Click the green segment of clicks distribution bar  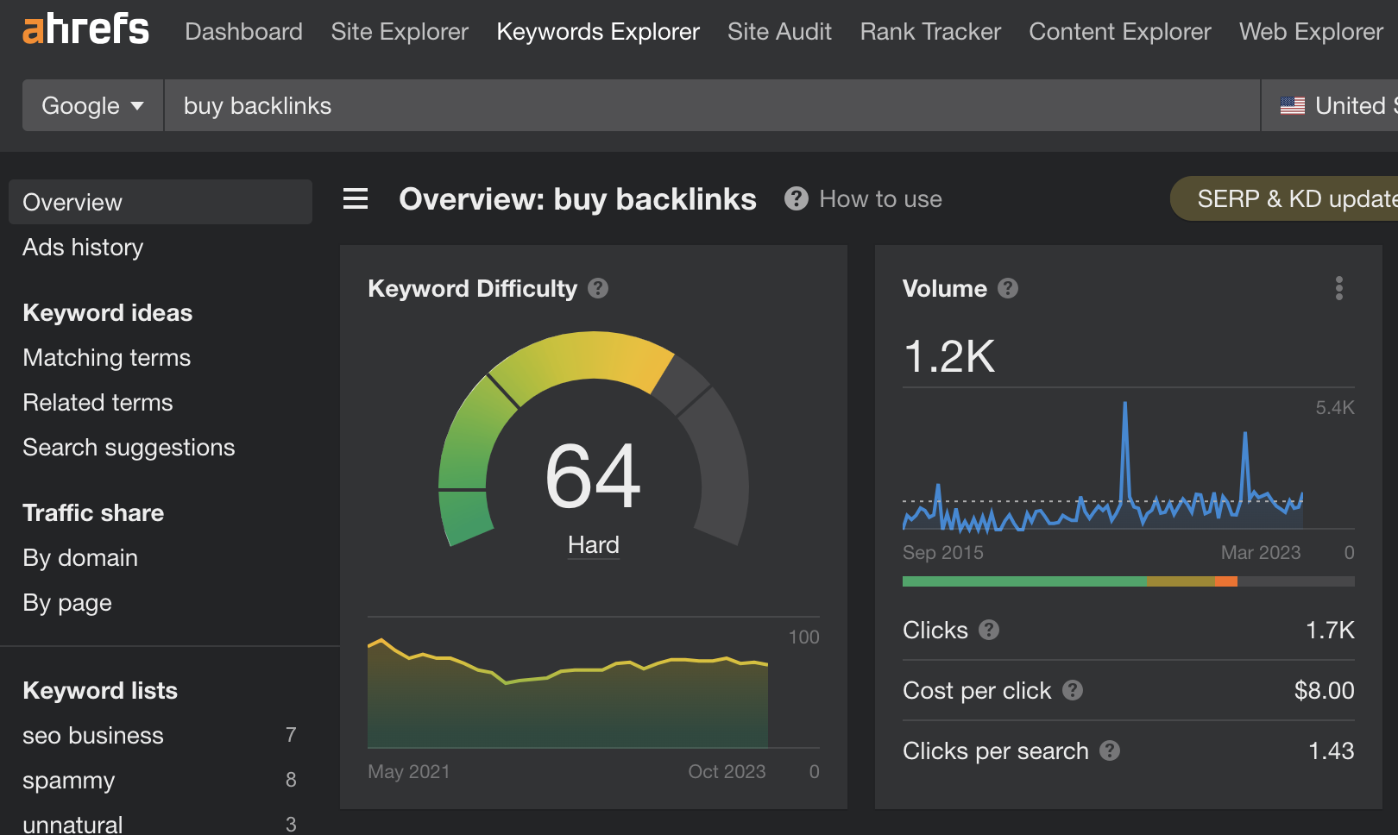(1024, 581)
